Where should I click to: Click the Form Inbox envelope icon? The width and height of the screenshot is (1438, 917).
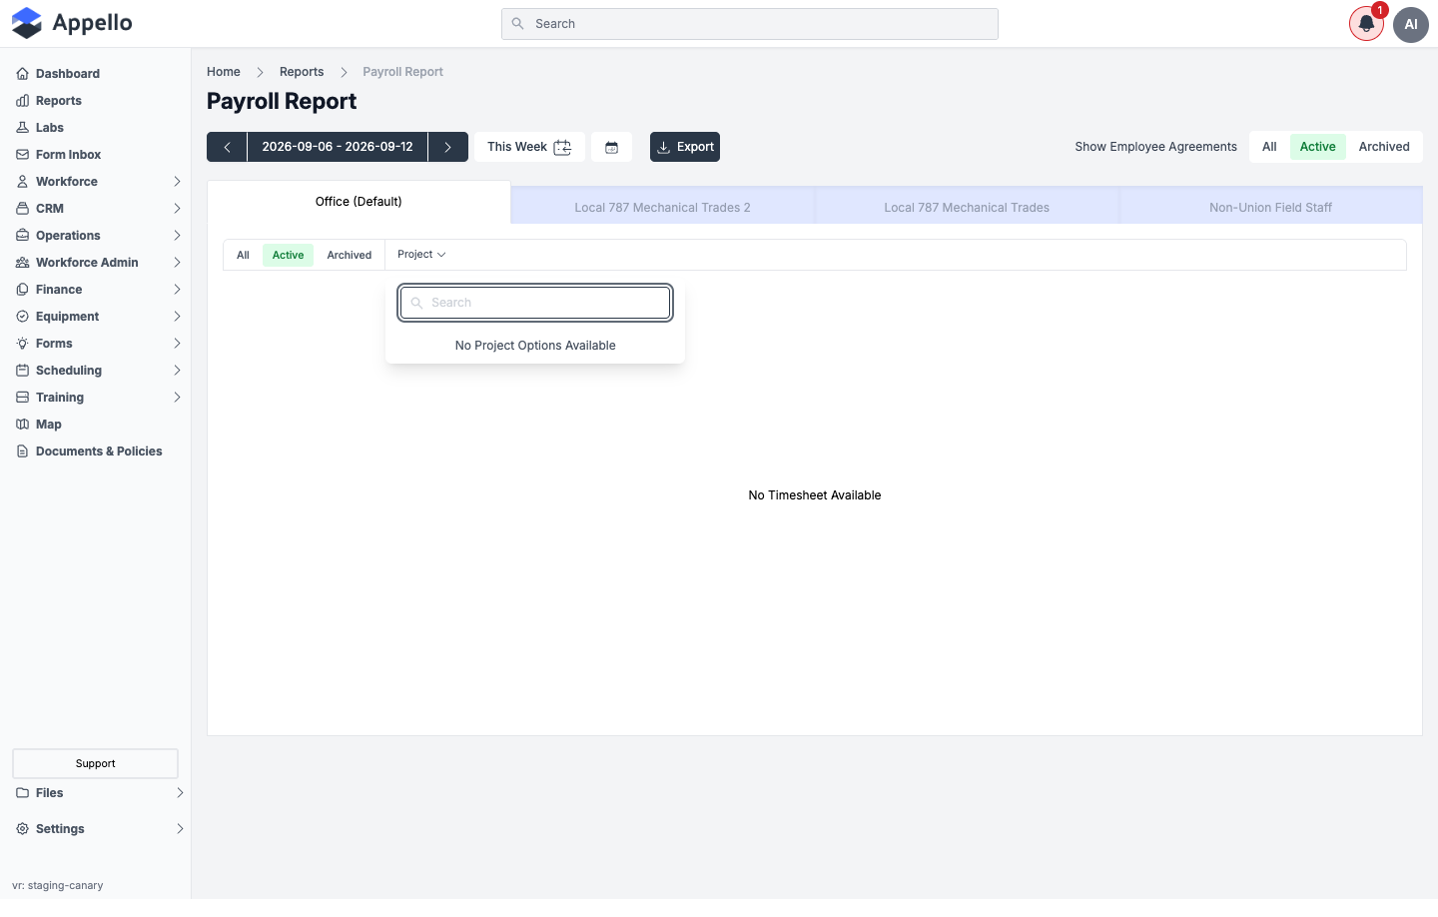22,155
